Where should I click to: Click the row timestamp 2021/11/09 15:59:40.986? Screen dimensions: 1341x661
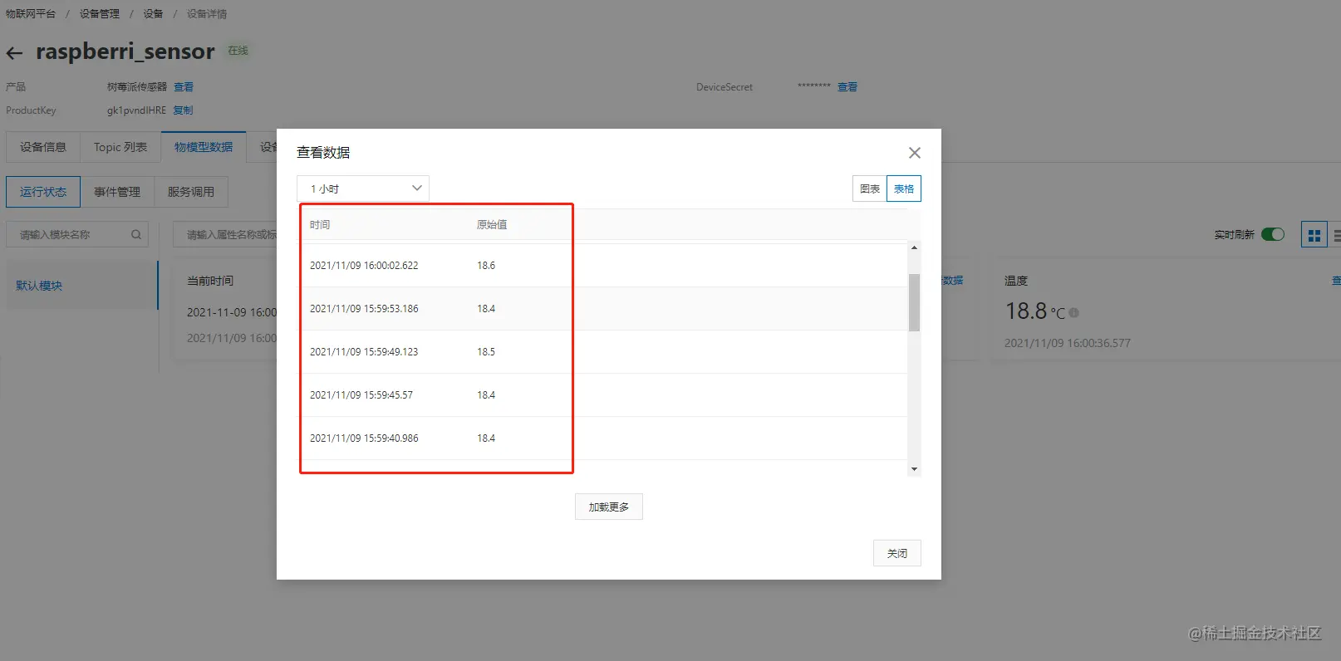[x=364, y=438]
